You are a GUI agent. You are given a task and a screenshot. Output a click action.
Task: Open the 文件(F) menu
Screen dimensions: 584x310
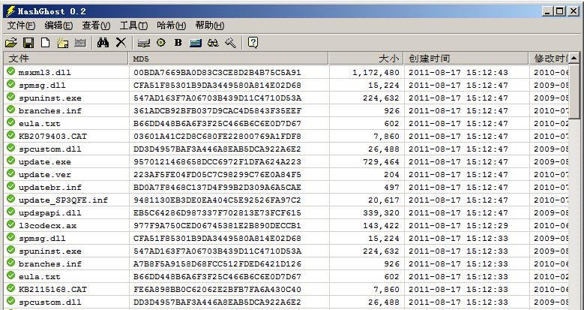pyautogui.click(x=21, y=26)
